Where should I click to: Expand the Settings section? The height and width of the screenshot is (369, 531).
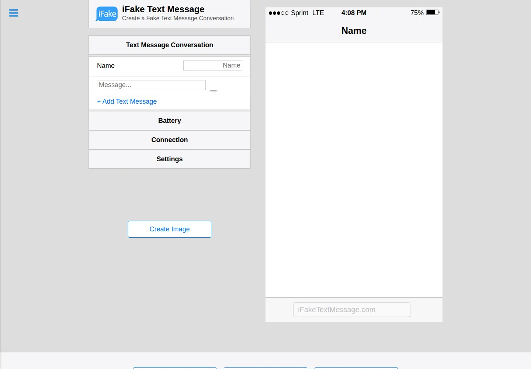pos(170,159)
